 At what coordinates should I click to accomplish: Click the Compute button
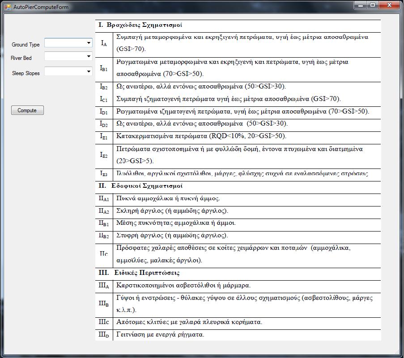(x=27, y=110)
